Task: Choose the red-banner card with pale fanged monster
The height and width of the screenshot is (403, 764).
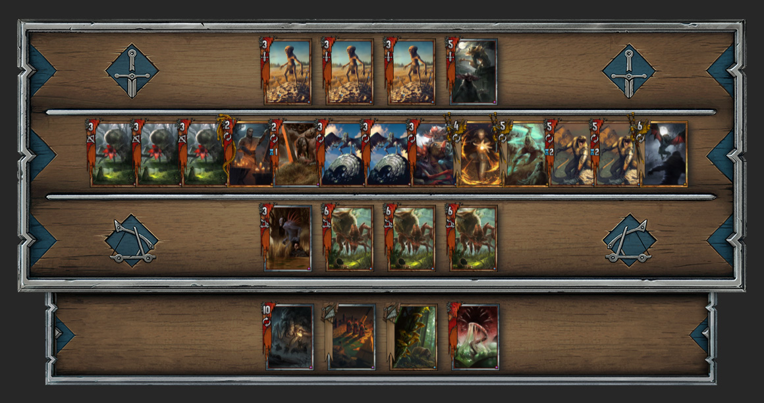Action: 474,336
